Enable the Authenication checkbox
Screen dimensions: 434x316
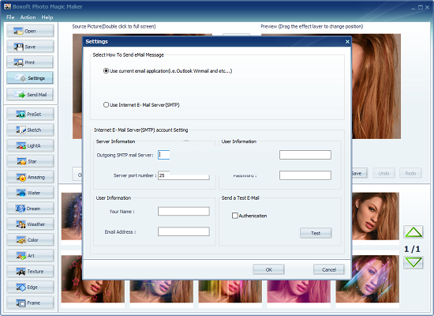point(249,216)
